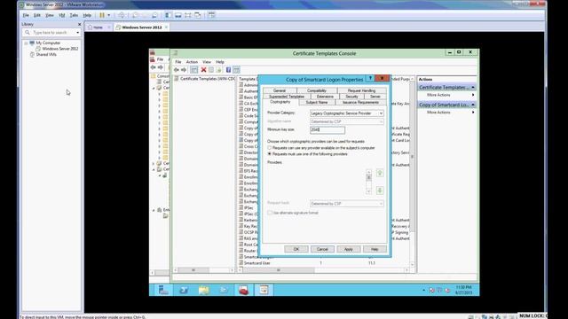Open Action menu in Certificate Templates Console
The height and width of the screenshot is (319, 568).
(x=192, y=62)
